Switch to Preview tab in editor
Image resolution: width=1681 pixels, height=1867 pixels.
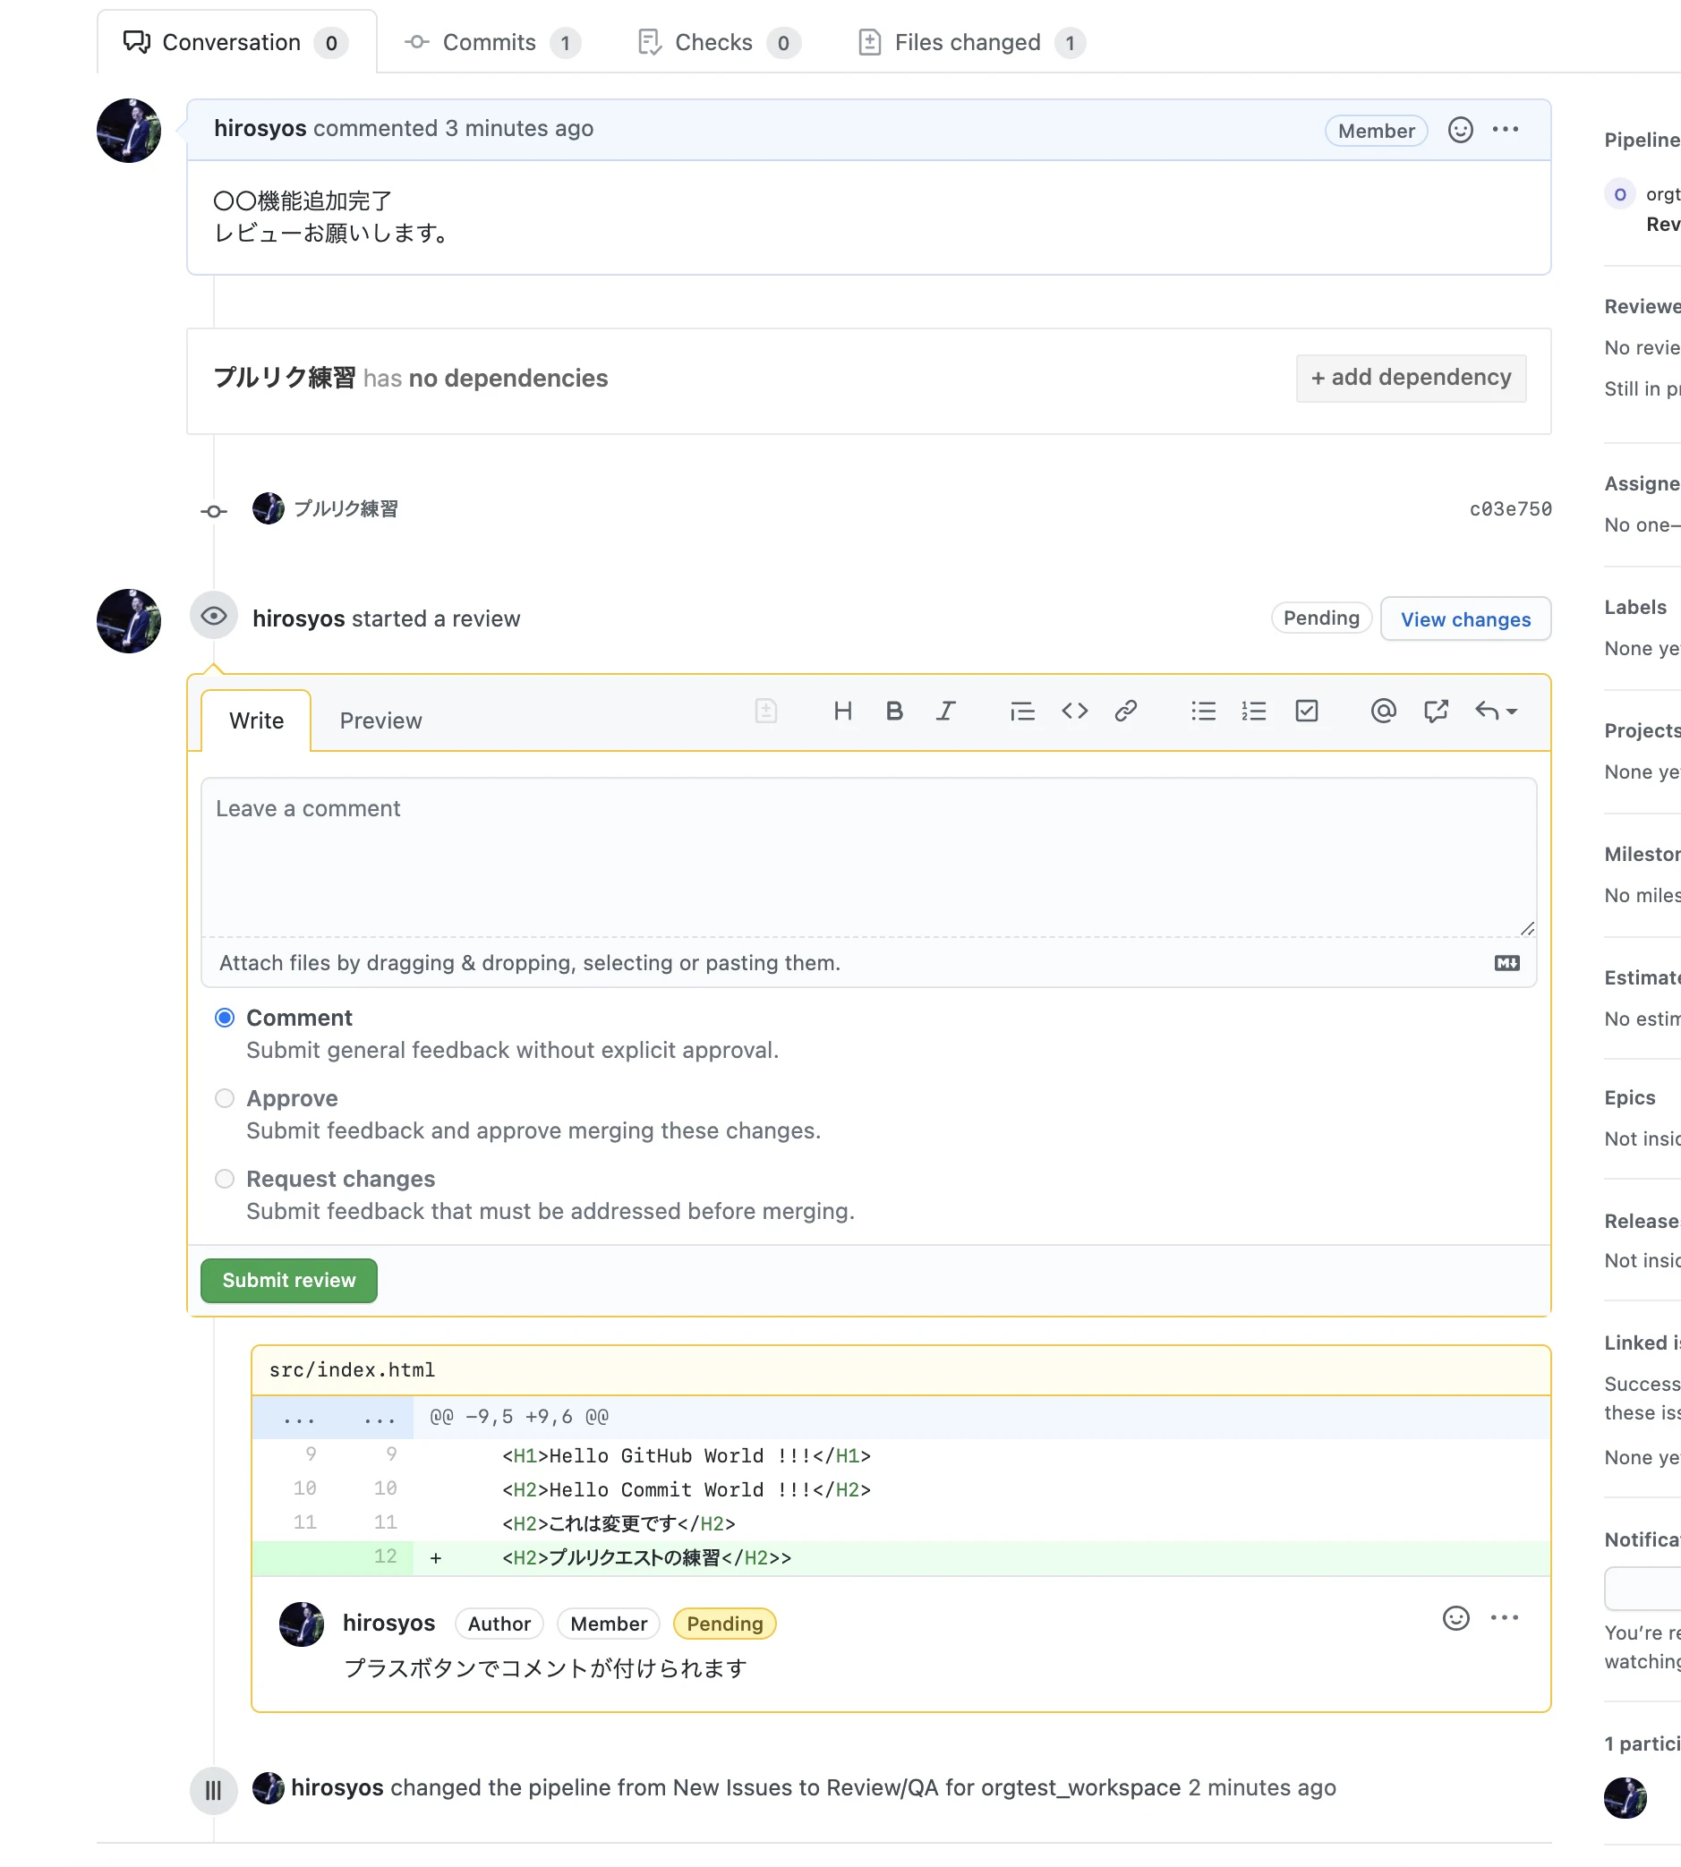click(380, 720)
